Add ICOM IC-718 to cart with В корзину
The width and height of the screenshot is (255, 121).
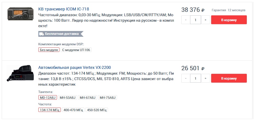[x=229, y=20]
